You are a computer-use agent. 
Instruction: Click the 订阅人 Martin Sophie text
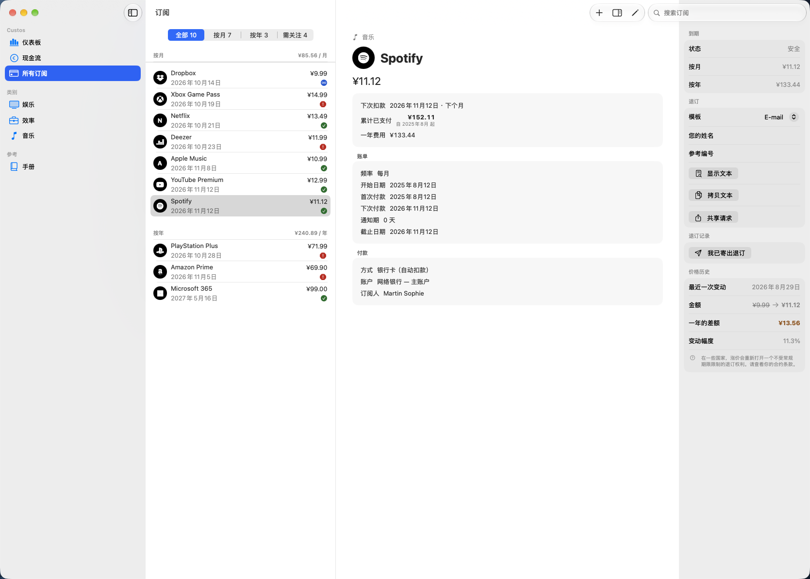point(392,294)
